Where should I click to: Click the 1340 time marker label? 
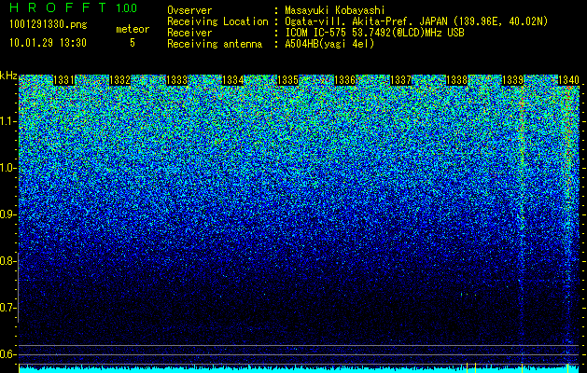pos(568,80)
